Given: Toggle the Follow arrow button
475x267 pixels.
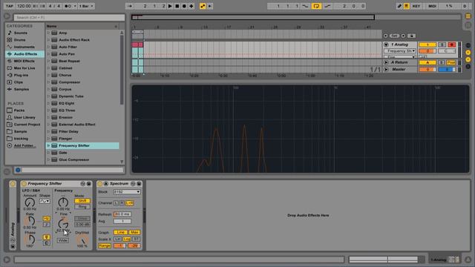Looking at the screenshot, I should point(129,6).
